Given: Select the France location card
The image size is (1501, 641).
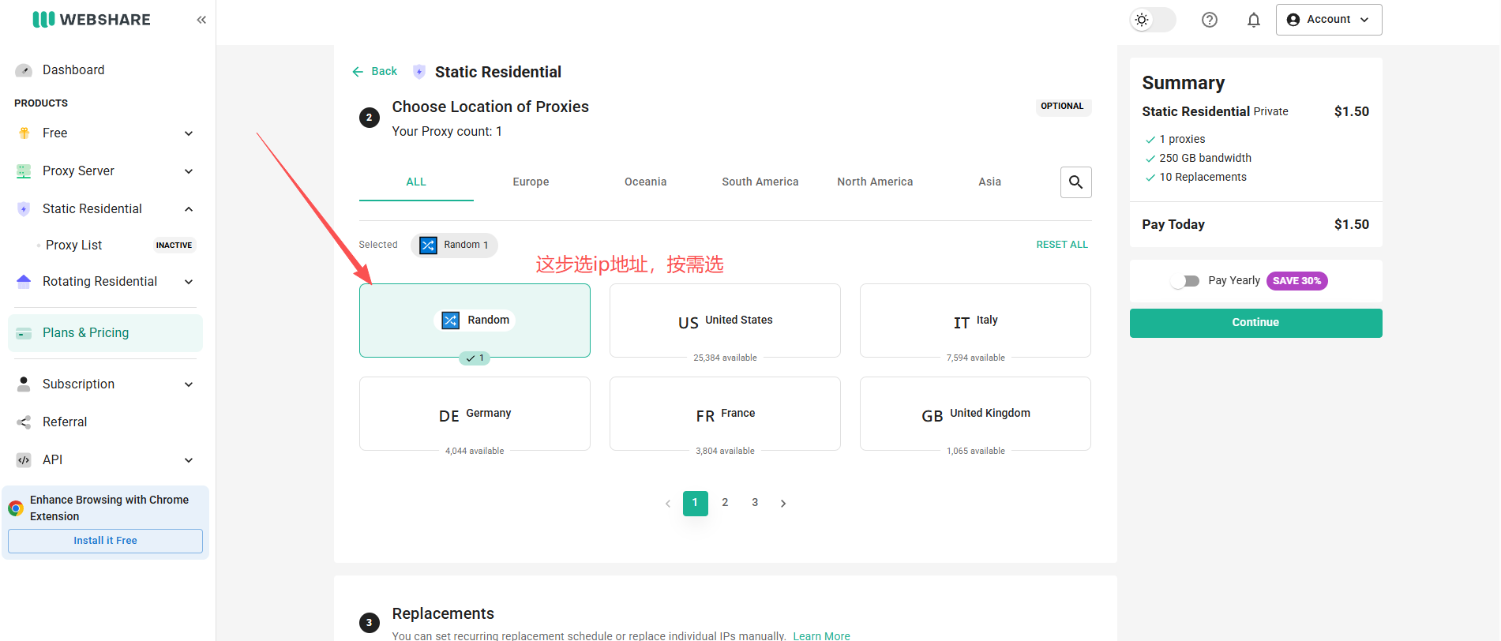Looking at the screenshot, I should [725, 414].
